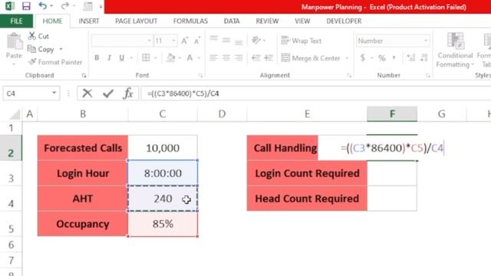Open the FILE tab

pos(16,21)
